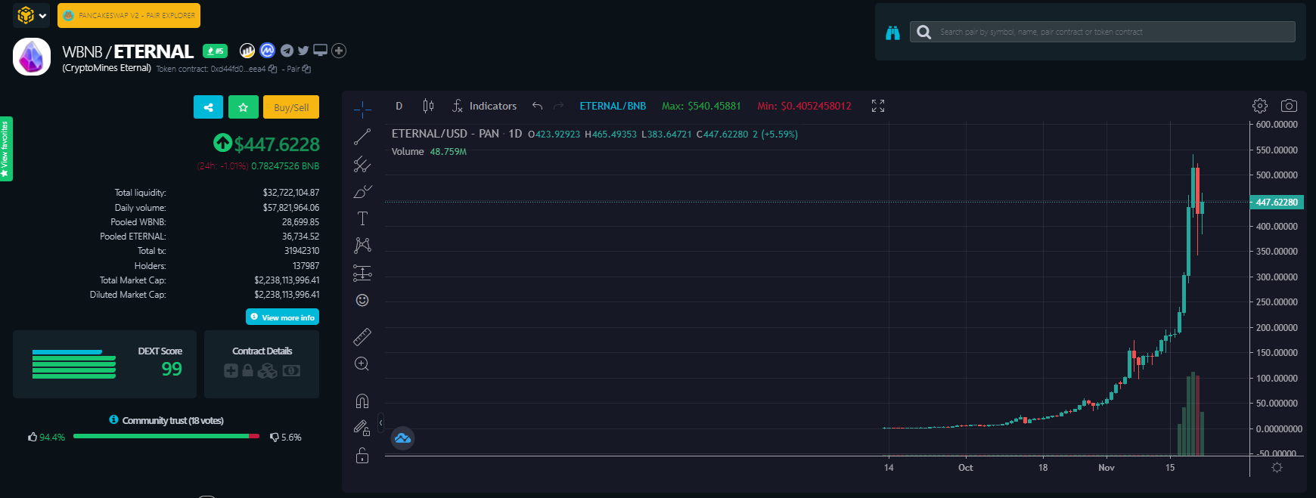Take chart snapshot with camera icon
Viewport: 1316px width, 498px height.
point(1289,106)
